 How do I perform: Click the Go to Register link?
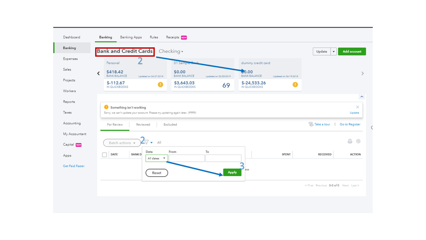point(350,124)
